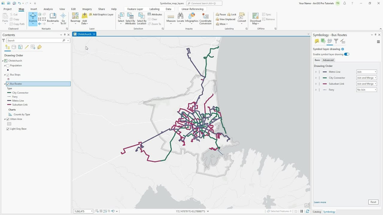
Task: Open the Locate tool
Action: click(180, 19)
